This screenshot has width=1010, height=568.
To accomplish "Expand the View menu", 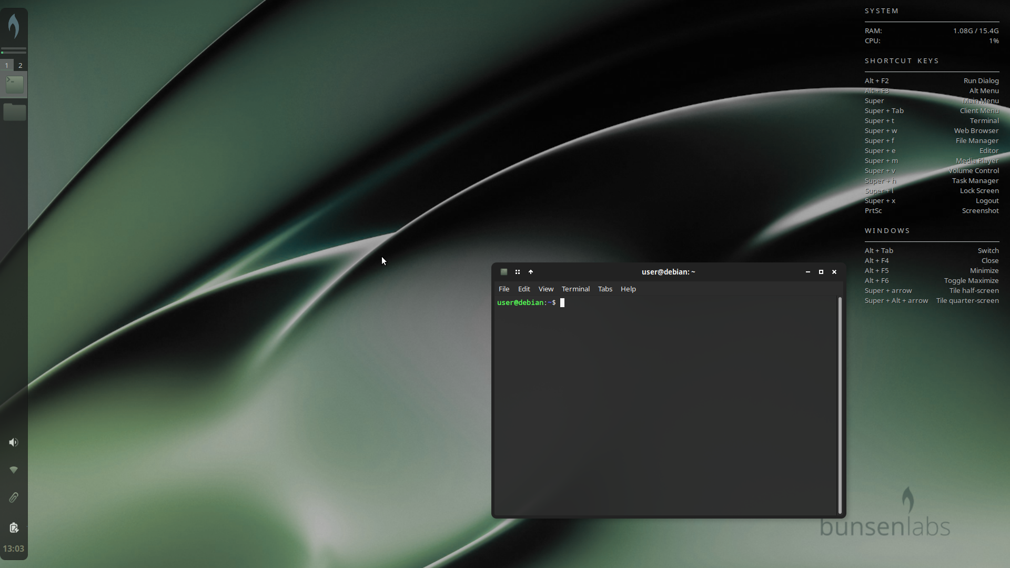I will tap(546, 289).
